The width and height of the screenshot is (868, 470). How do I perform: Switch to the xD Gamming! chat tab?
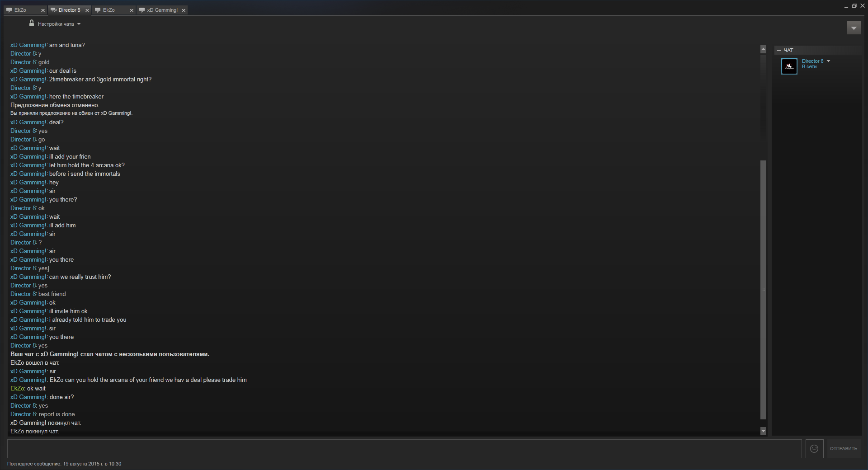[162, 10]
